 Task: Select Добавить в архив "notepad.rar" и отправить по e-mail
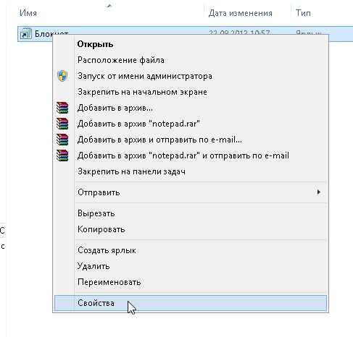191,155
